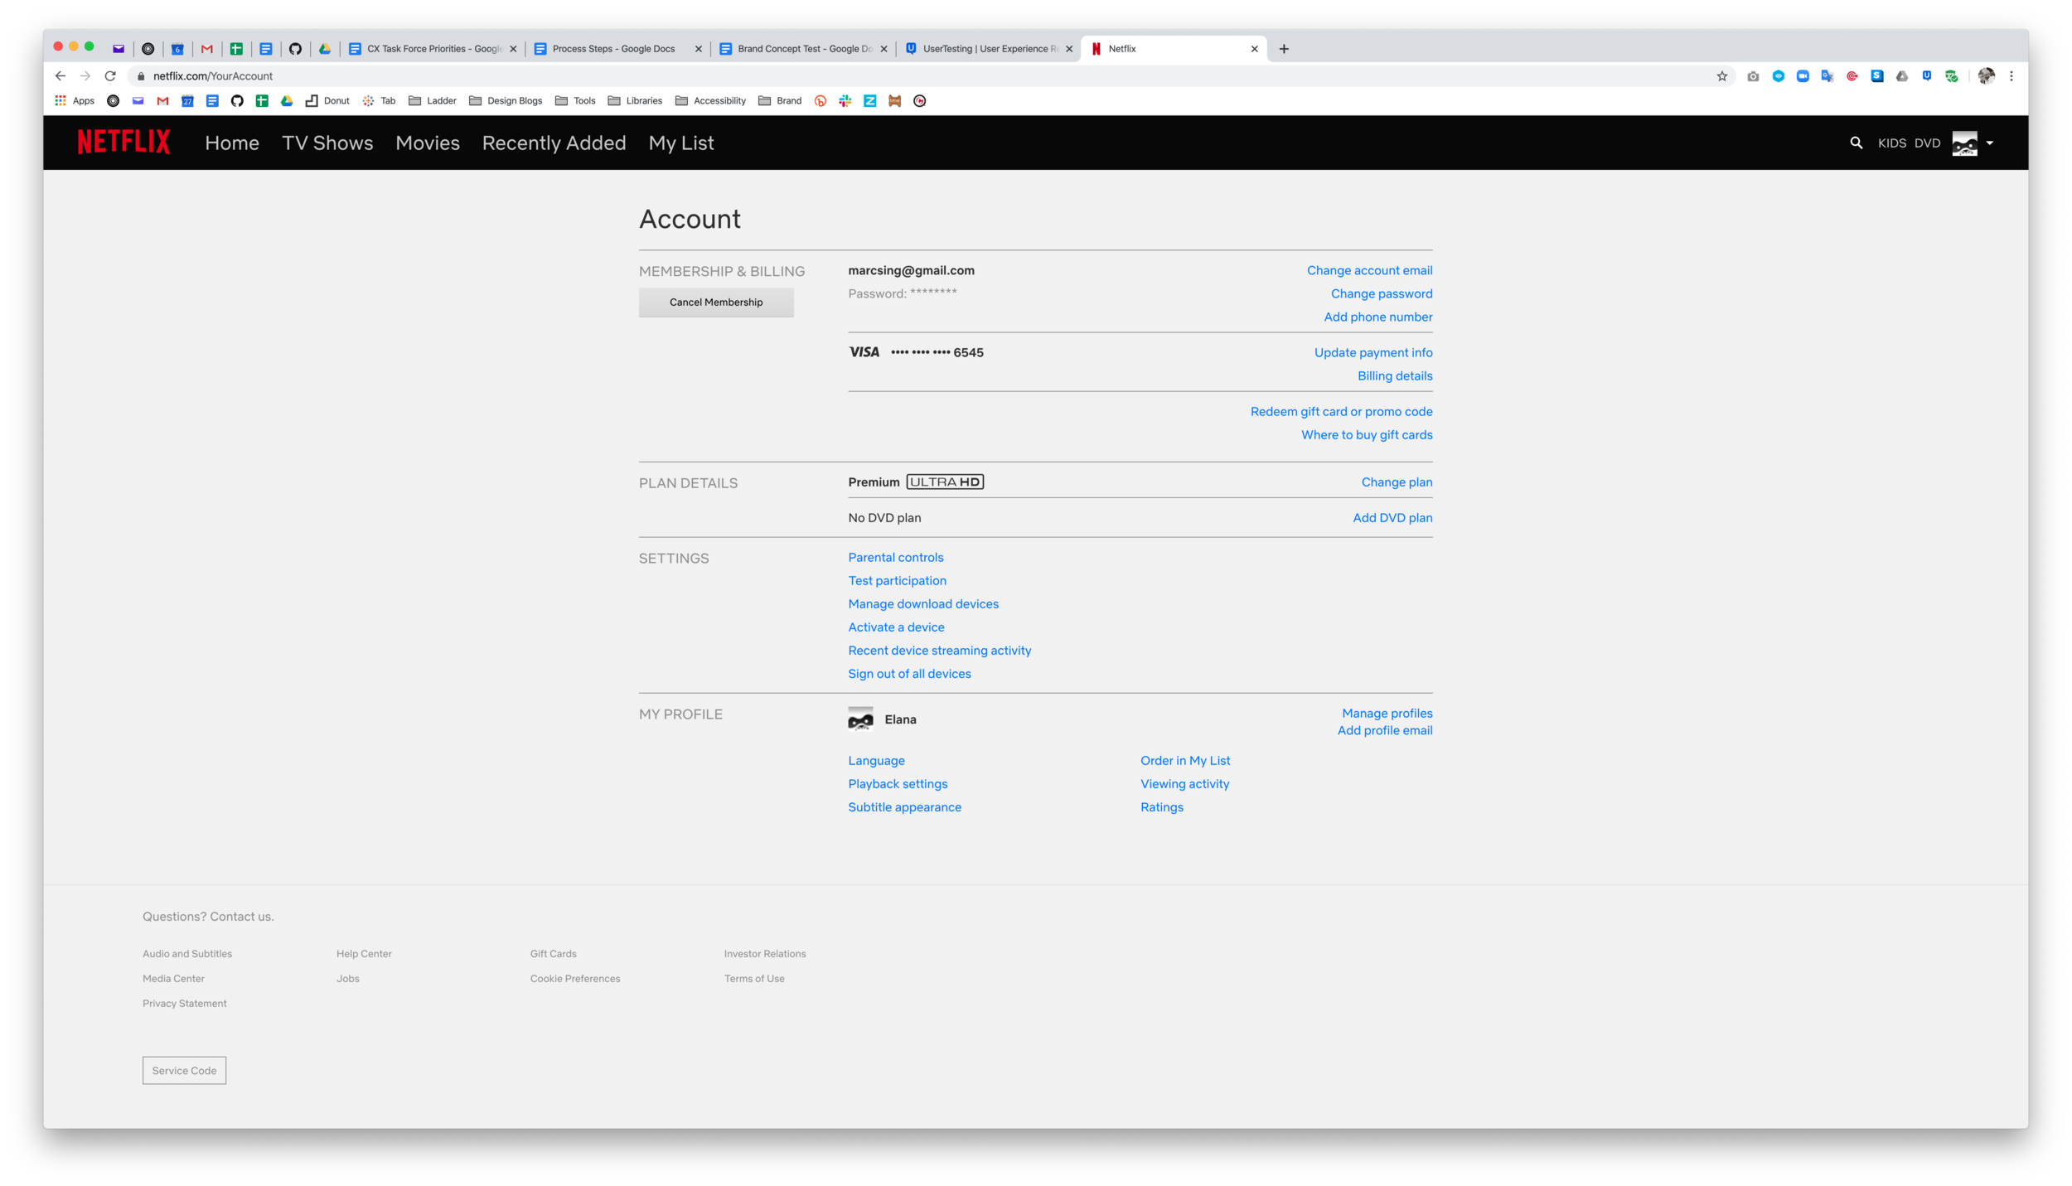Go to TV Shows in Netflix nav

tap(327, 143)
